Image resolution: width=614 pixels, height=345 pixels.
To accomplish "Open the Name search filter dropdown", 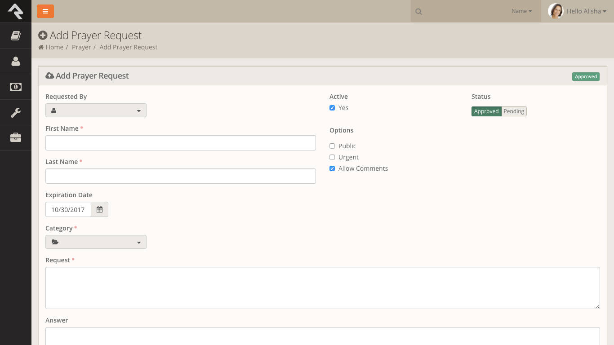I will pyautogui.click(x=521, y=11).
